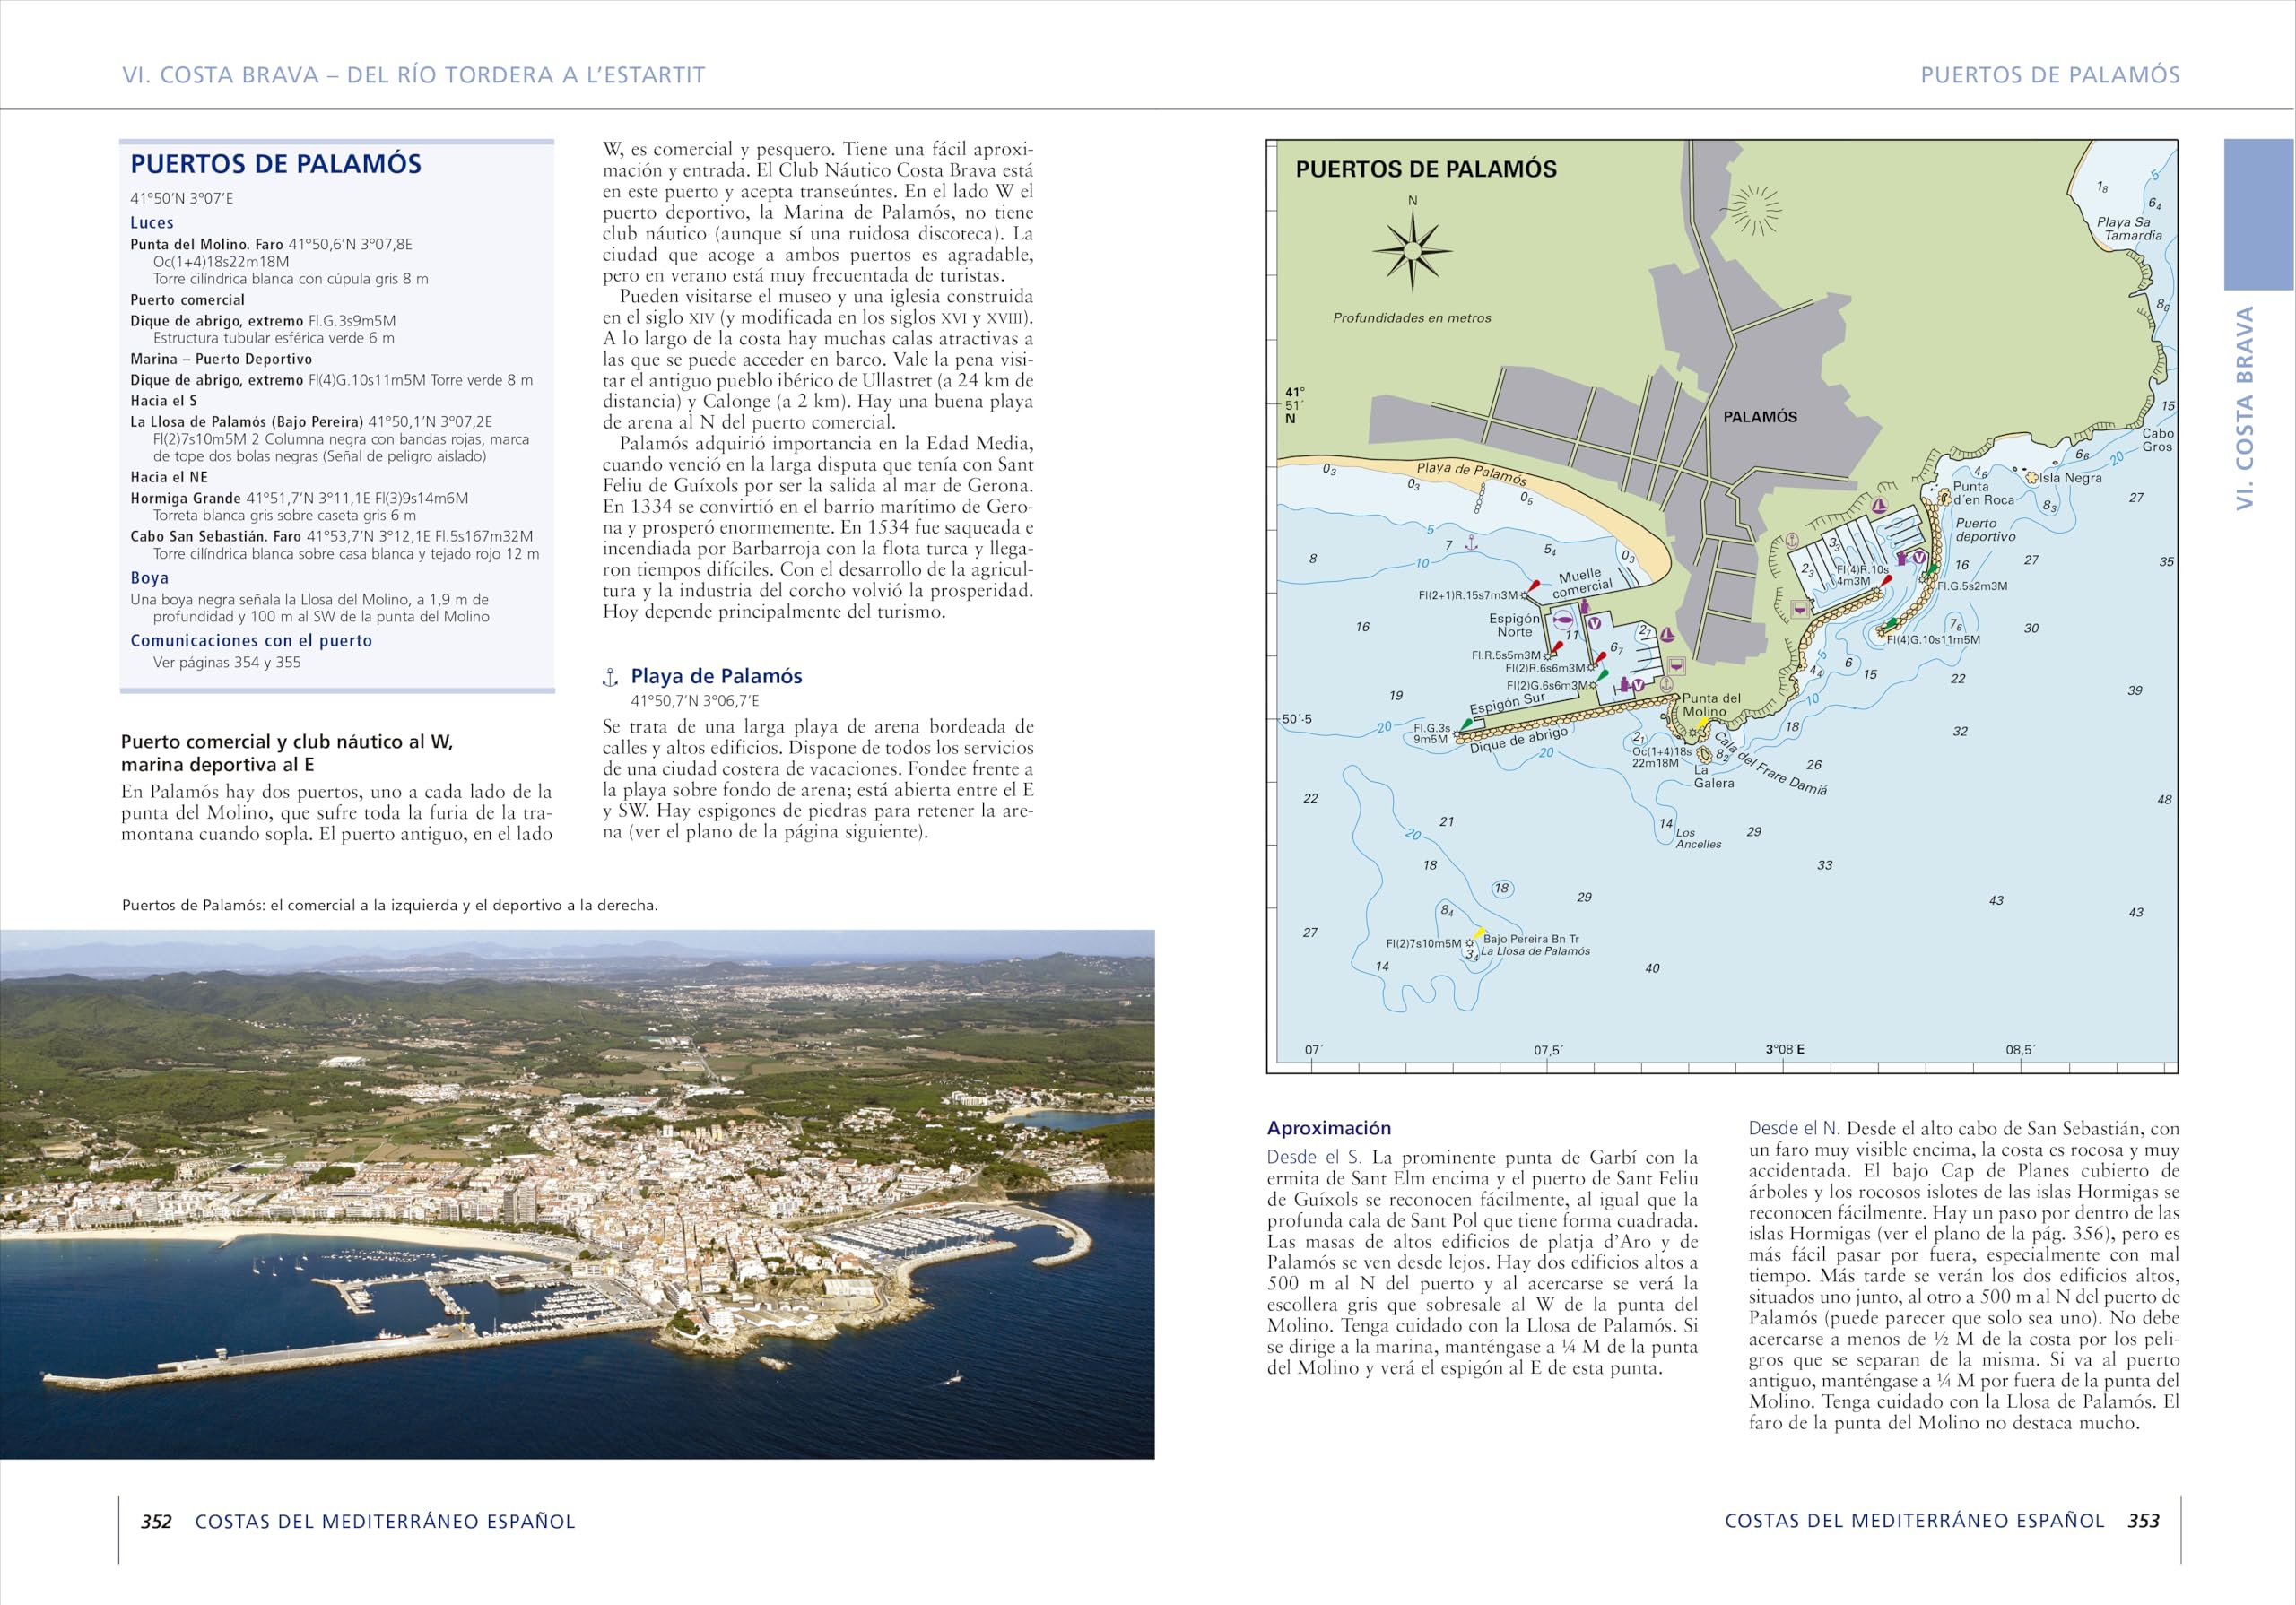Click the circled anchor symbol west of the marina
This screenshot has width=2296, height=1605.
tap(1793, 541)
